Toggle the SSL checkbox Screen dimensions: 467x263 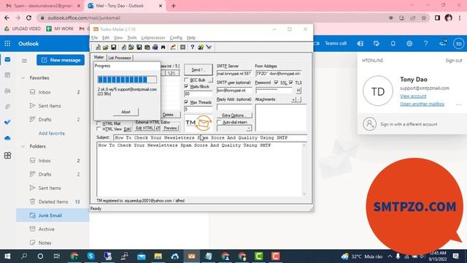coord(276,83)
